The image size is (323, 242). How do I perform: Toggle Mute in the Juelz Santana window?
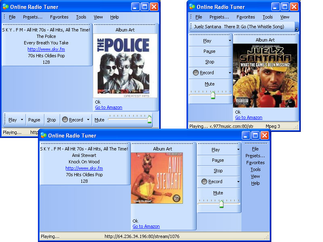click(210, 84)
